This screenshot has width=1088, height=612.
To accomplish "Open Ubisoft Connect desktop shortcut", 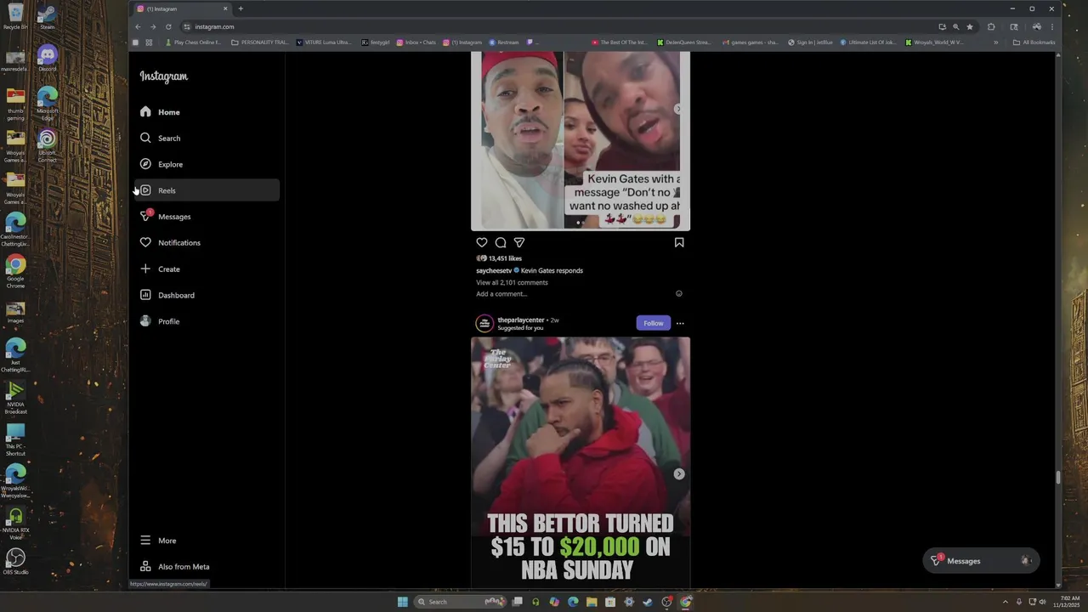I will click(48, 145).
